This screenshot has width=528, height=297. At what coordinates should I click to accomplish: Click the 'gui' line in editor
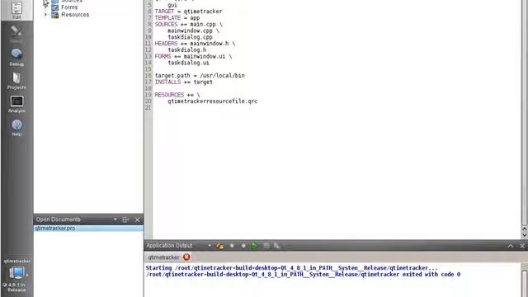coord(172,5)
